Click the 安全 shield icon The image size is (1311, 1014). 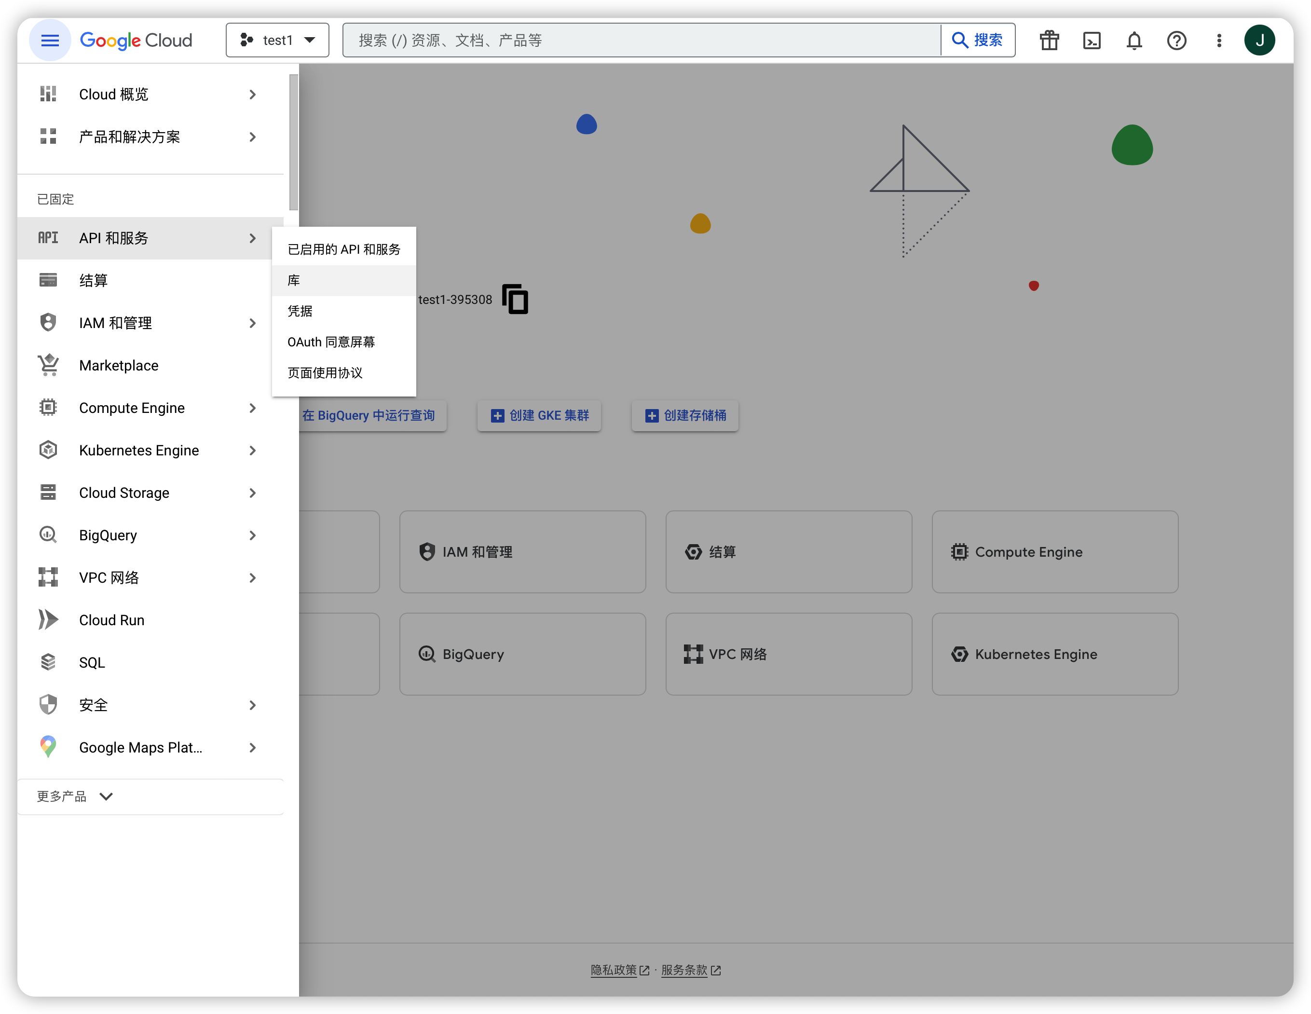48,704
